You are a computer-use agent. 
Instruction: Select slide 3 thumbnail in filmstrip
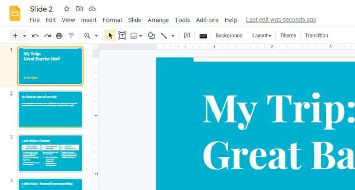(50, 153)
